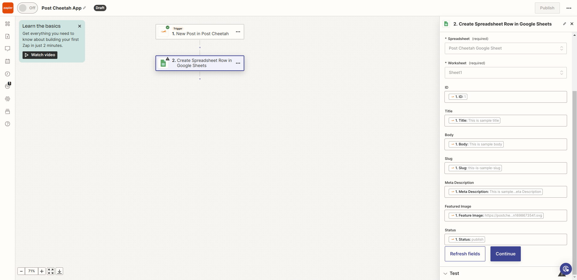
Task: Open help question mark in sidebar
Action: coord(8,124)
